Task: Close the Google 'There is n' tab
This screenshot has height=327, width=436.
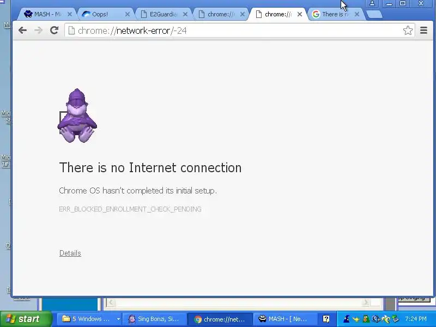Action: [357, 14]
